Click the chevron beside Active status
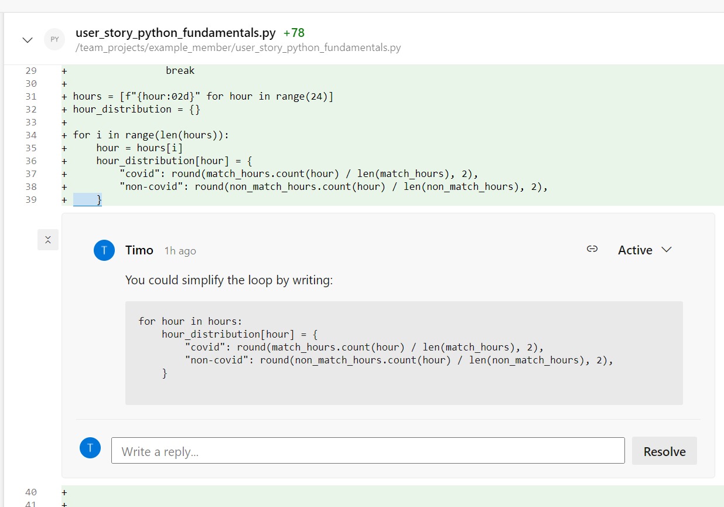 click(666, 250)
